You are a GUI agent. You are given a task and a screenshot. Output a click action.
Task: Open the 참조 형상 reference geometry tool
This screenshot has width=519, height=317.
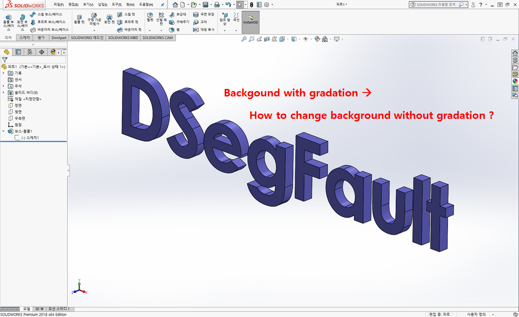[x=225, y=19]
